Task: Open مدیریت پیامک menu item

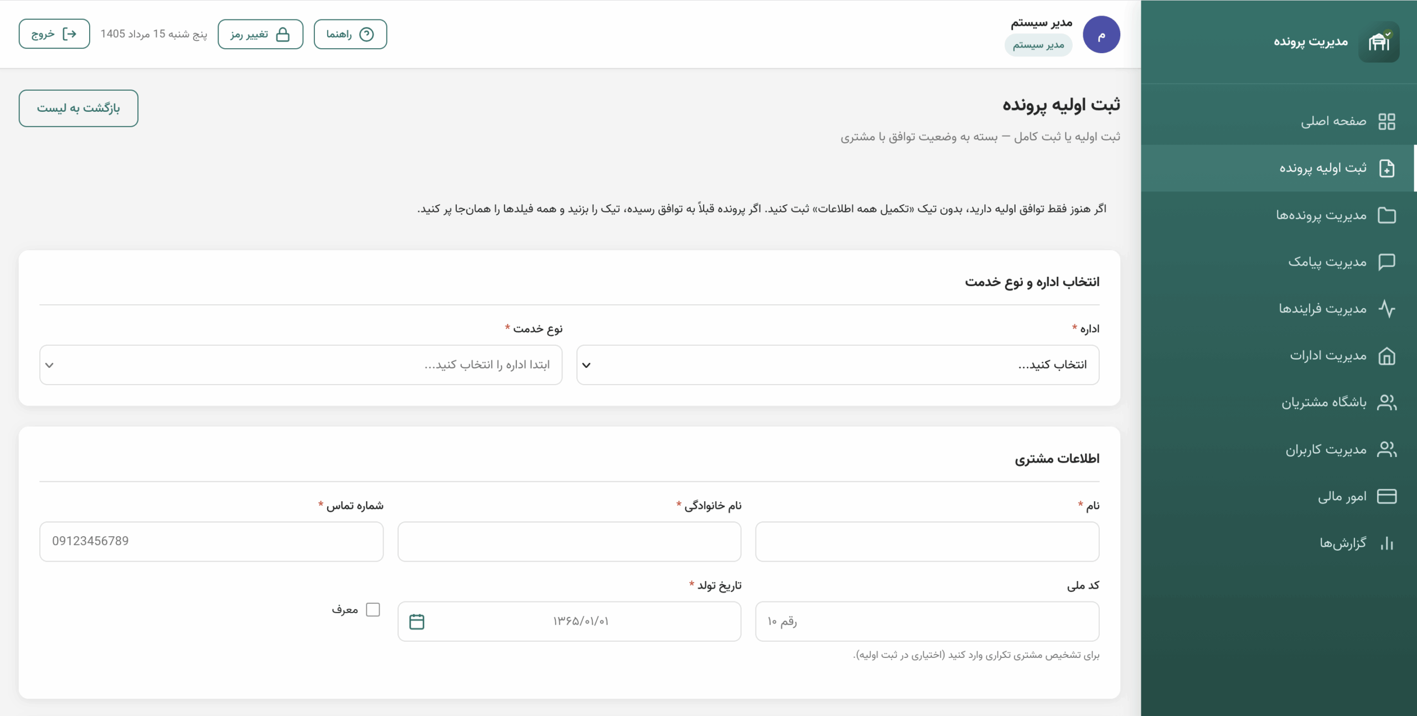Action: tap(1278, 262)
